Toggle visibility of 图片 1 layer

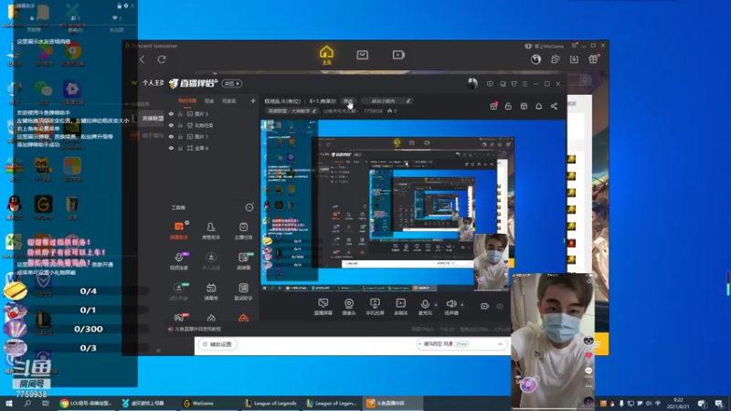(171, 136)
